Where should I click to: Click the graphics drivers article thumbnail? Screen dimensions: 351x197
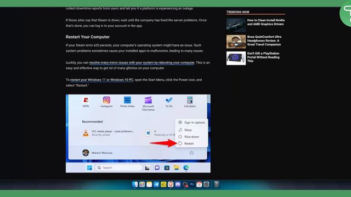click(x=236, y=25)
